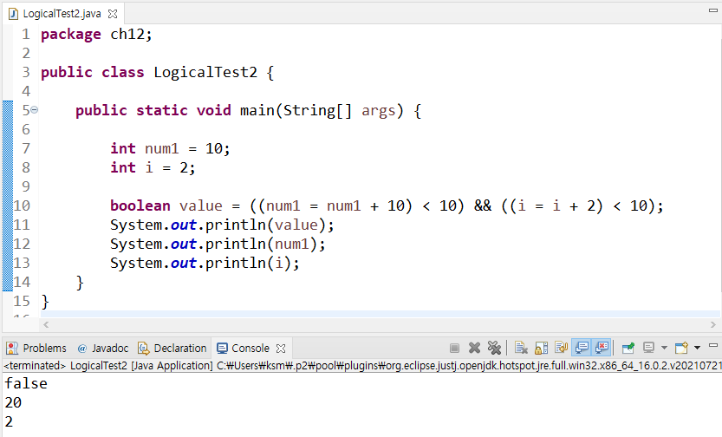This screenshot has width=722, height=437.
Task: Click the Javadoc @ icon
Action: pyautogui.click(x=82, y=349)
